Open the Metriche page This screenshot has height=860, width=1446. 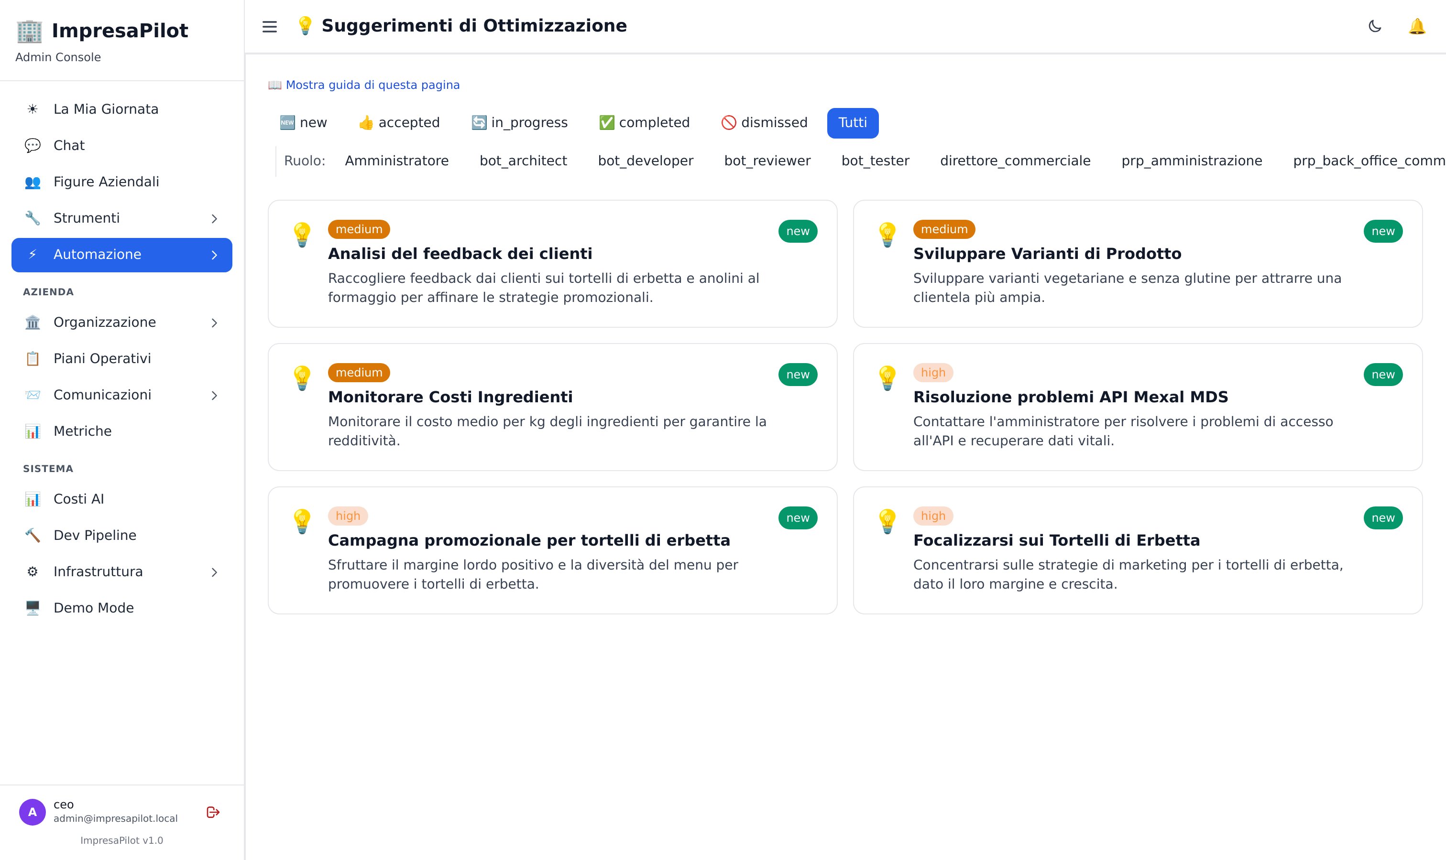122,431
